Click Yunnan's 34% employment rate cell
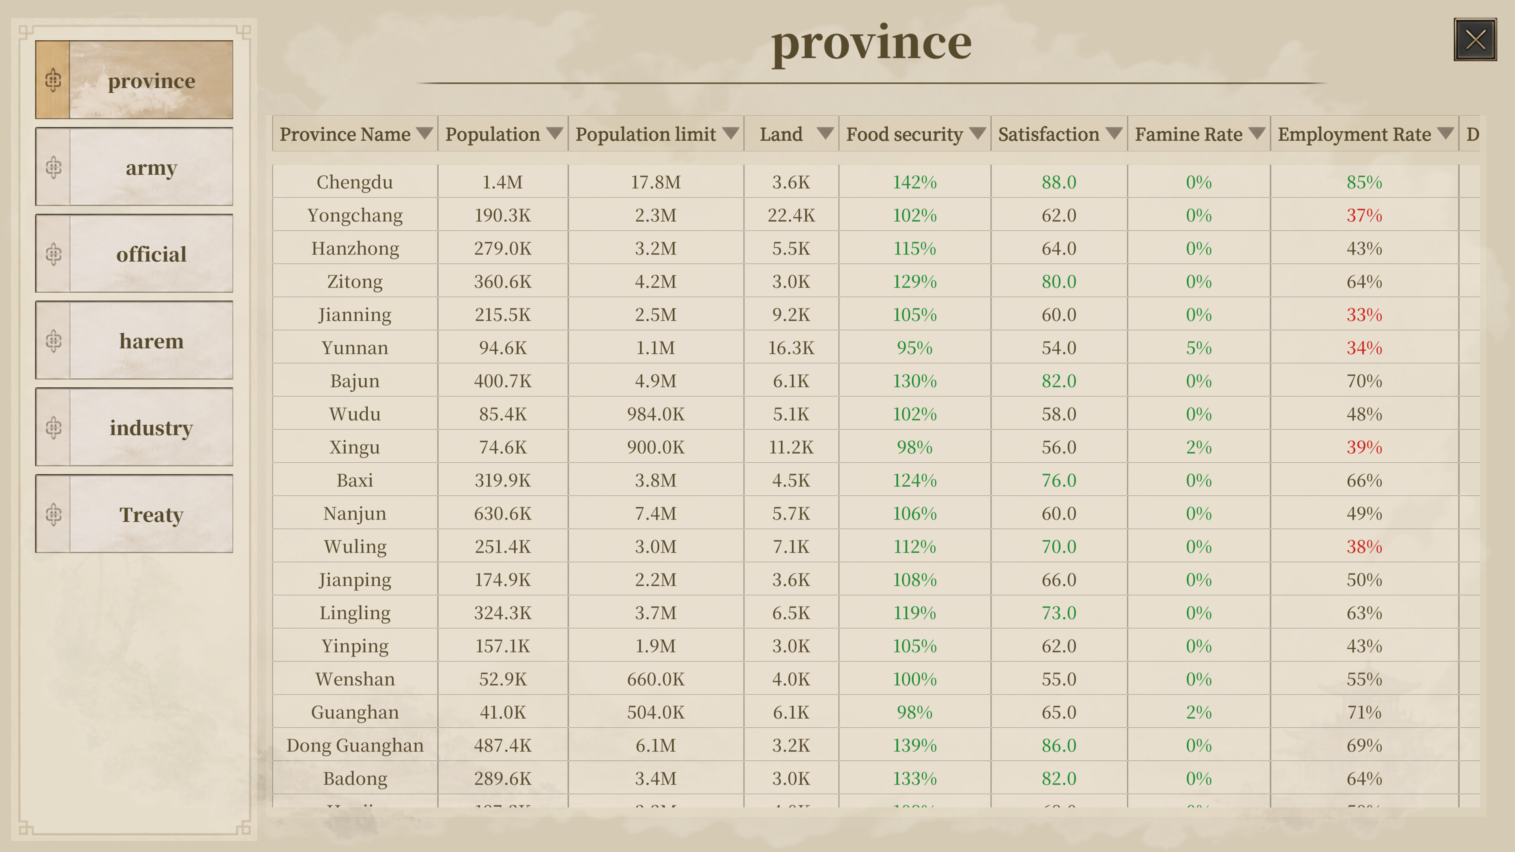1515x852 pixels. tap(1364, 348)
